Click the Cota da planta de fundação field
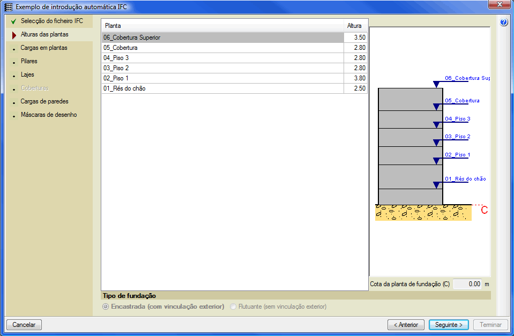The width and height of the screenshot is (514, 336). [467, 284]
